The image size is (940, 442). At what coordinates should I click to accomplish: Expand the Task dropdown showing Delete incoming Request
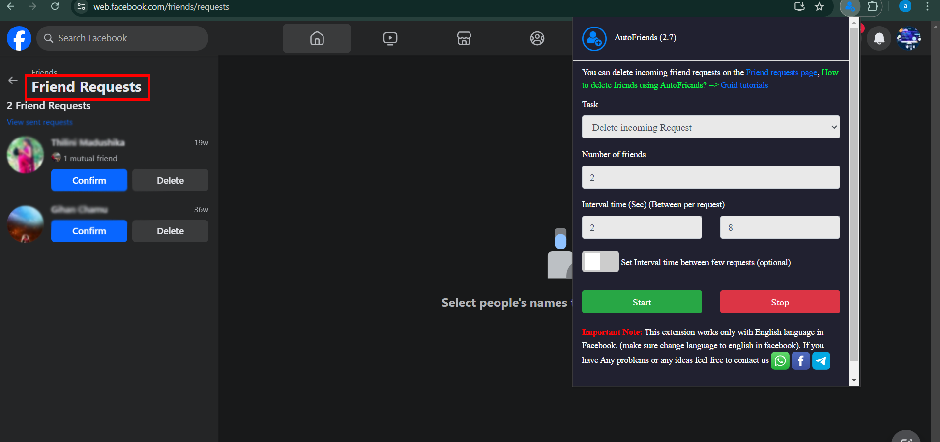(710, 127)
